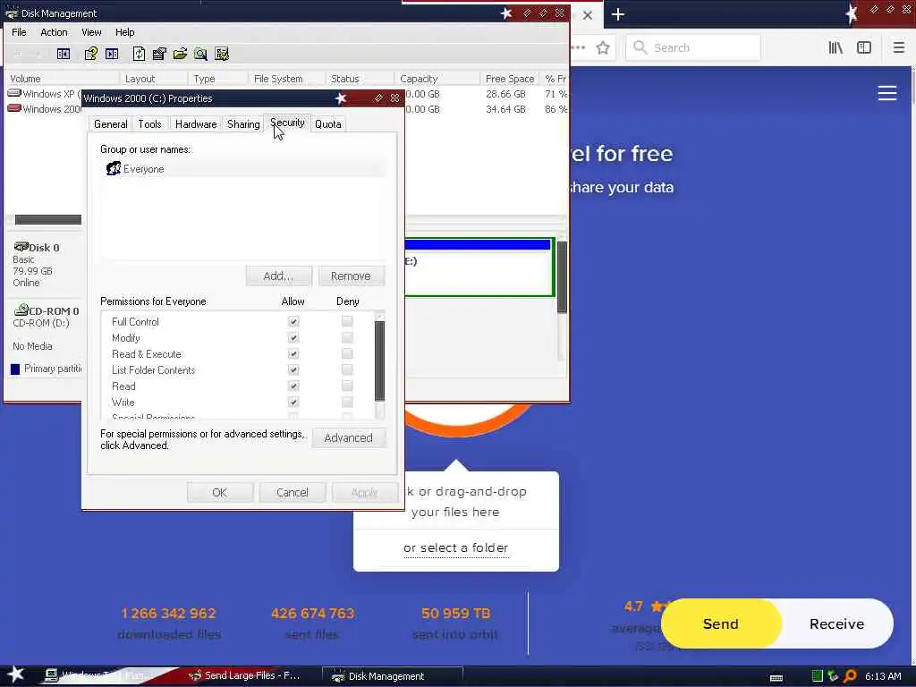Click the Show/Hide Console Tree toolbar icon
The width and height of the screenshot is (916, 687).
[x=64, y=55]
